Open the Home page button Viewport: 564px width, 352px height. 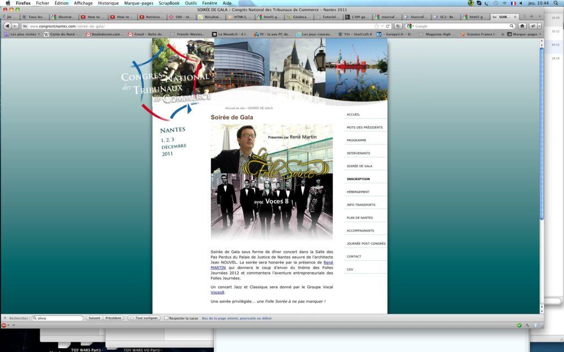(522, 26)
